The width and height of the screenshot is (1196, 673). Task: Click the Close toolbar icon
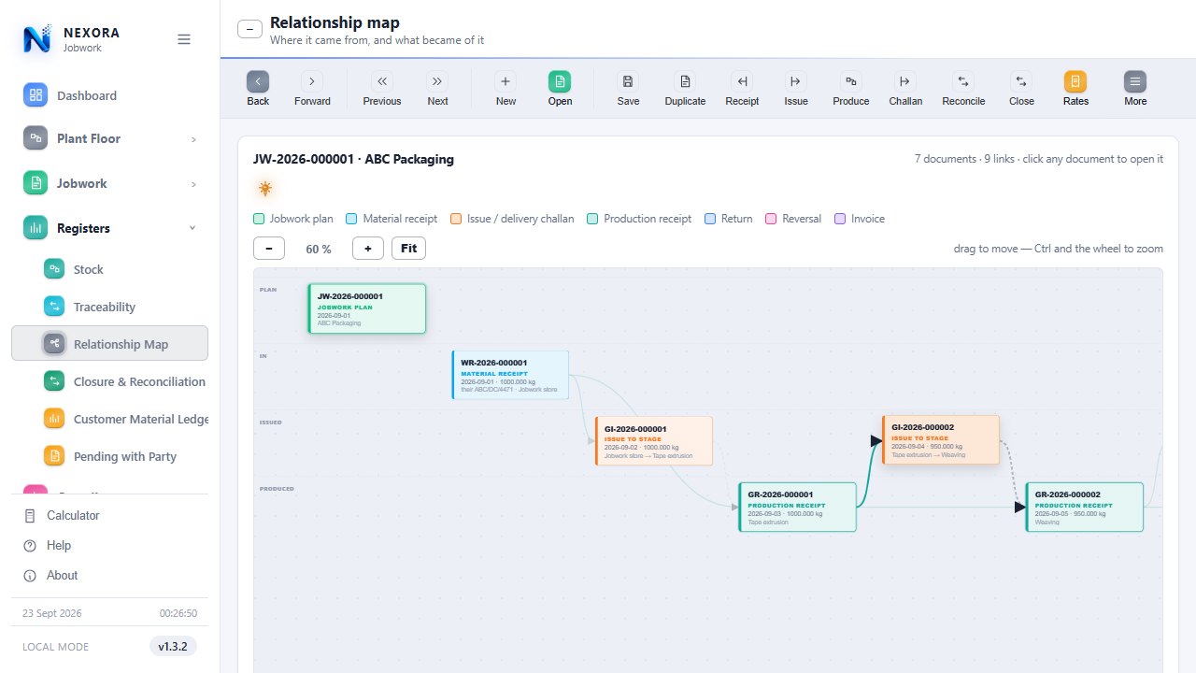click(x=1021, y=81)
